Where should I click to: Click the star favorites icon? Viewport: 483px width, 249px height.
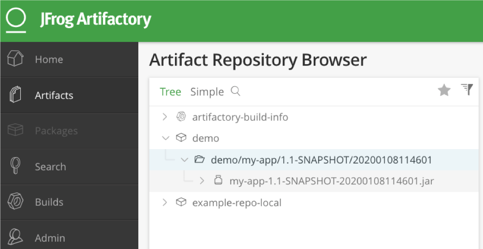tap(444, 90)
